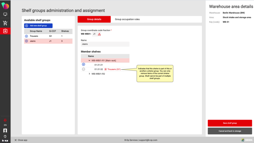Screen dimensions: 254x143
Task: Edit the Name field containing Jeans
Action: click(x=105, y=44)
